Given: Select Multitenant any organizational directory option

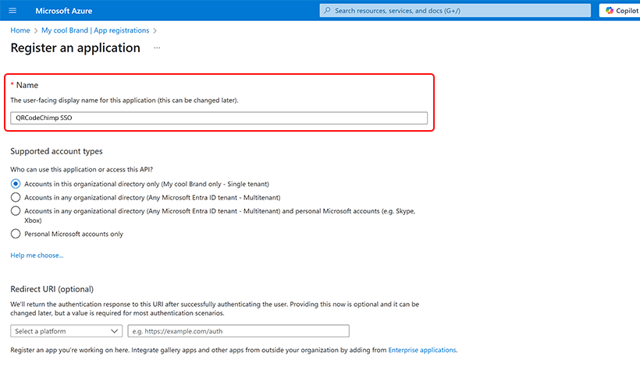Looking at the screenshot, I should tap(16, 198).
